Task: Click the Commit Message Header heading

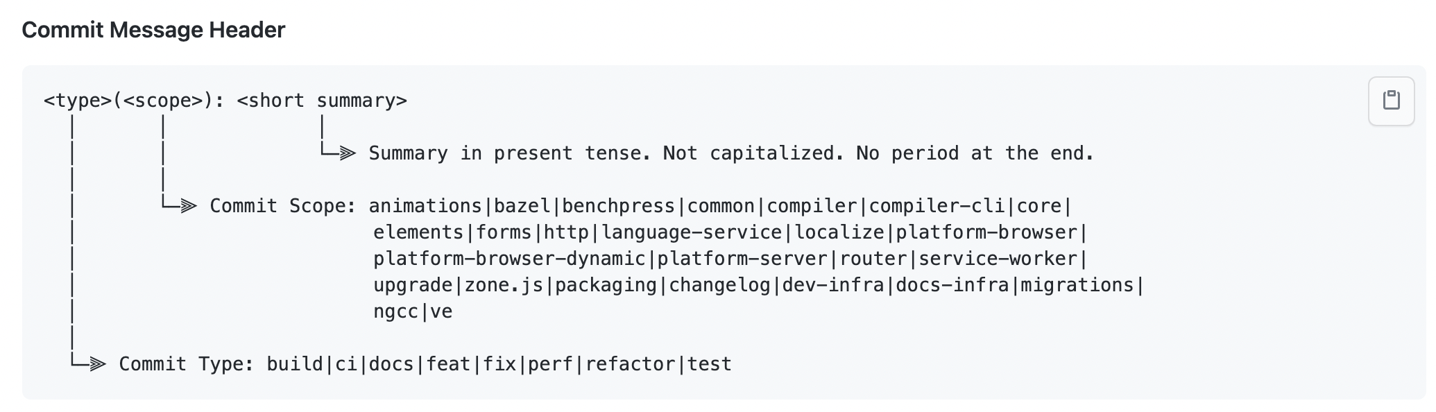Action: pos(153,30)
